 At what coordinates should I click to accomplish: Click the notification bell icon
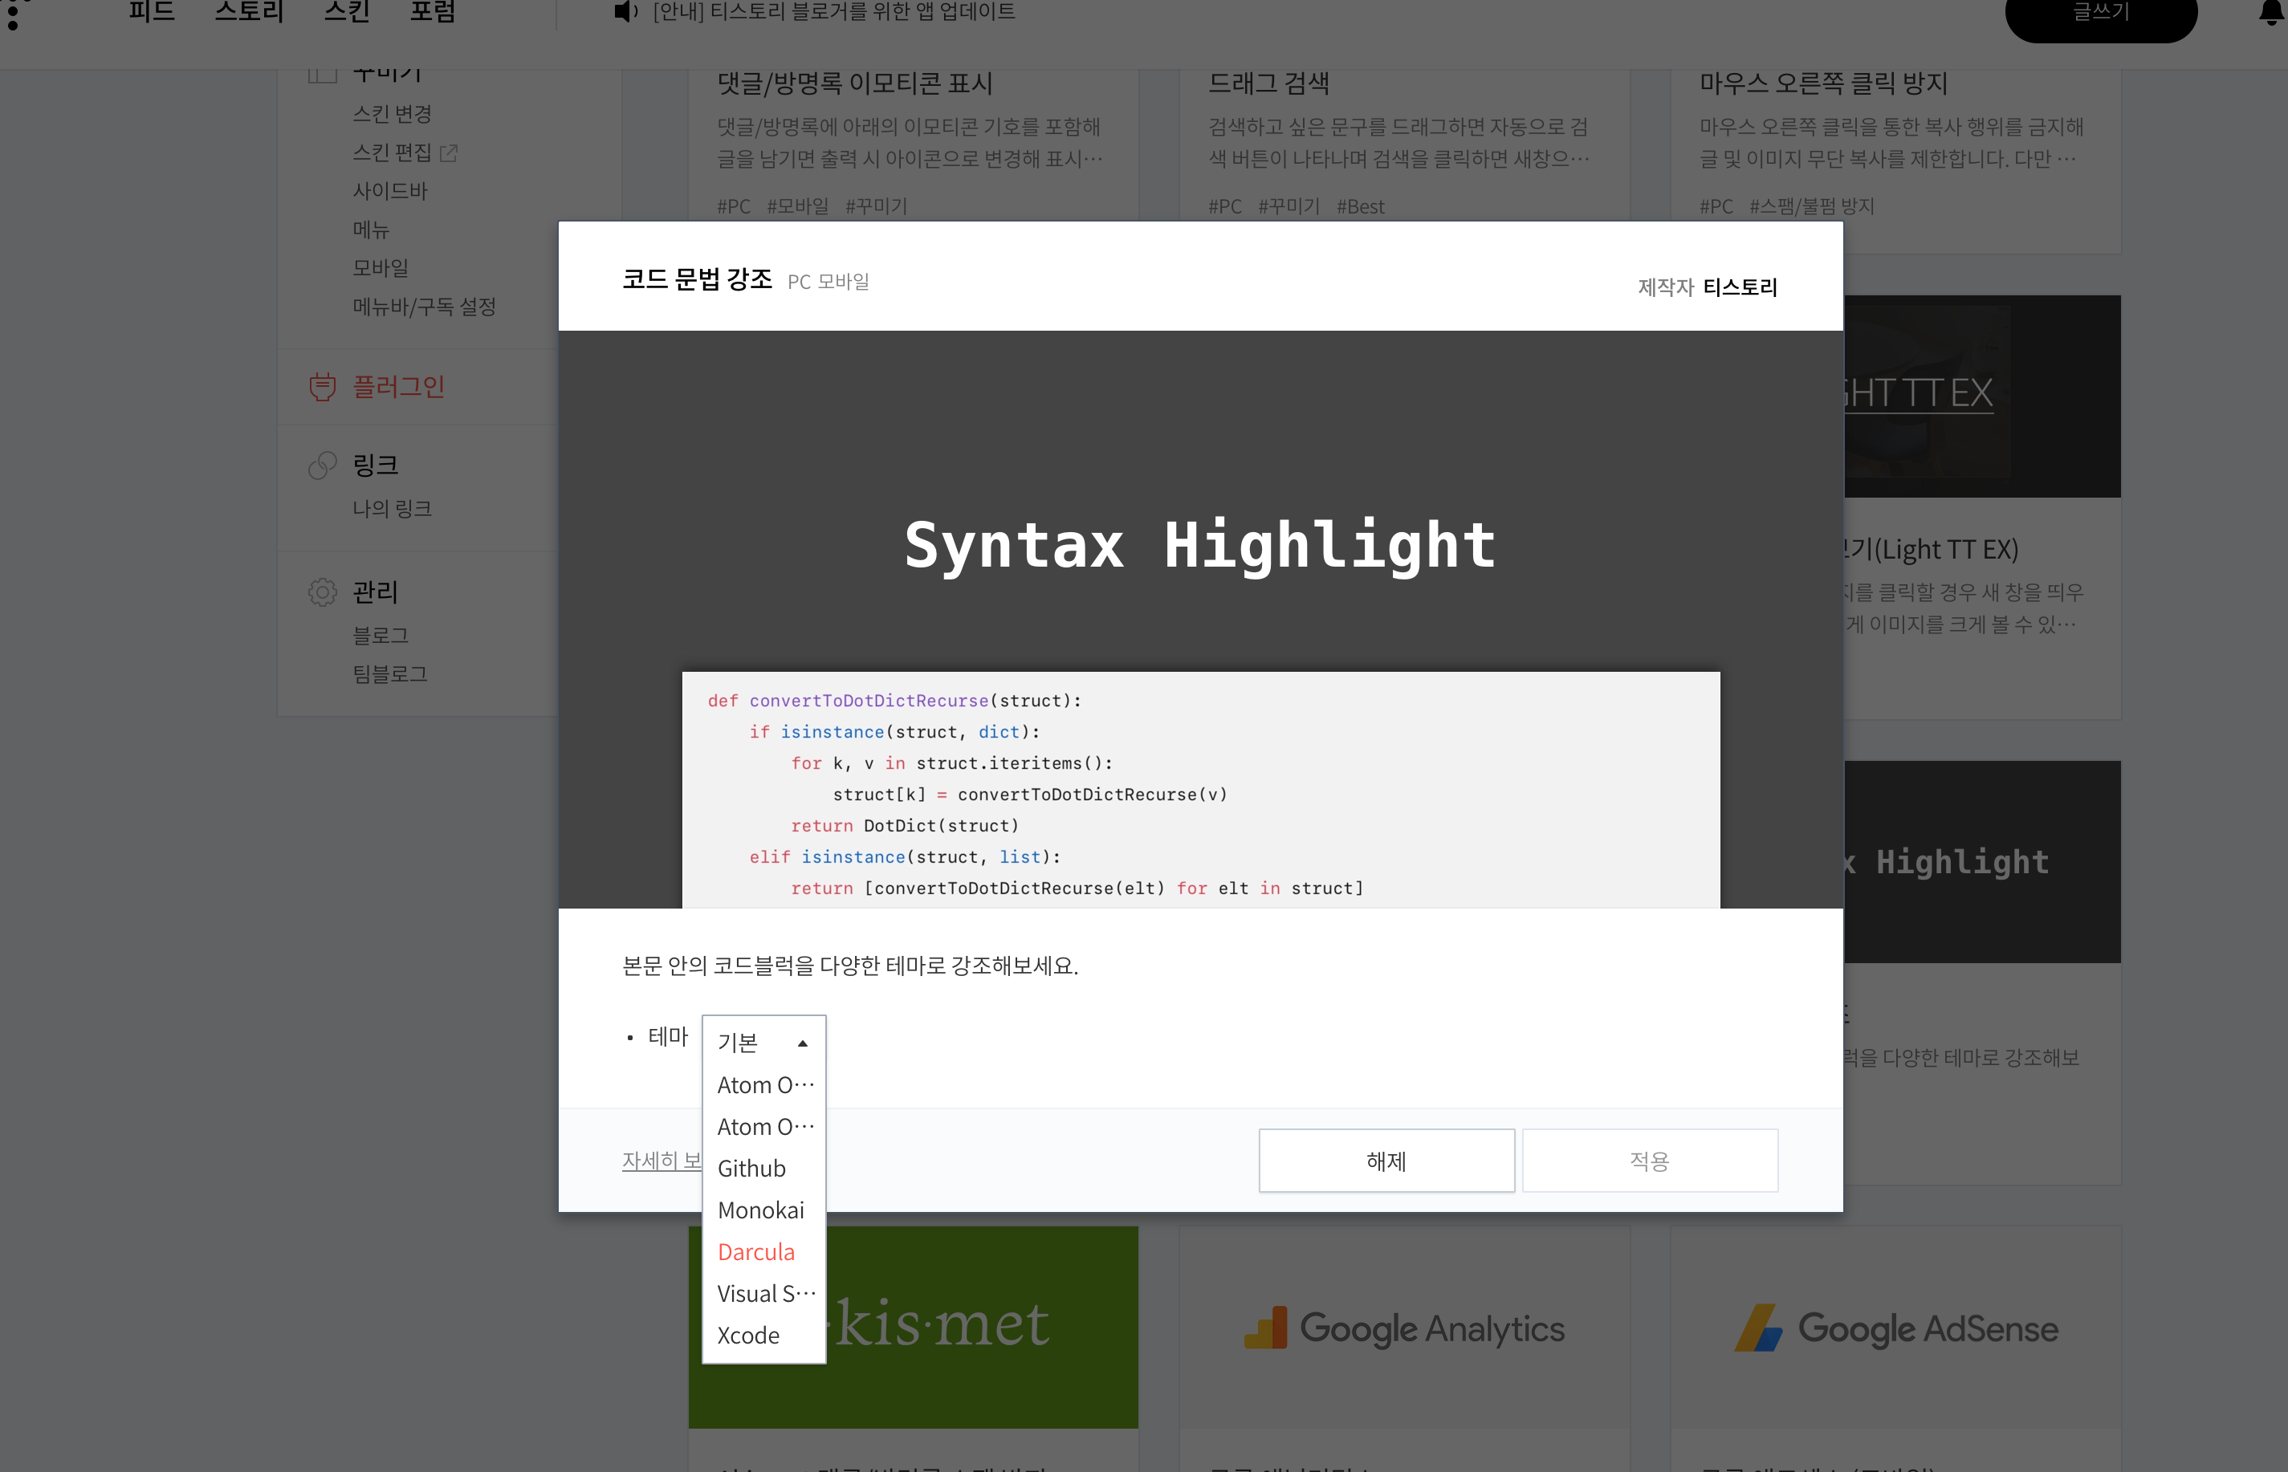[2272, 14]
